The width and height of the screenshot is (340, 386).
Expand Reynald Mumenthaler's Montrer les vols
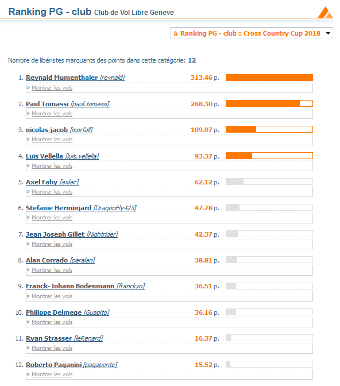point(52,88)
